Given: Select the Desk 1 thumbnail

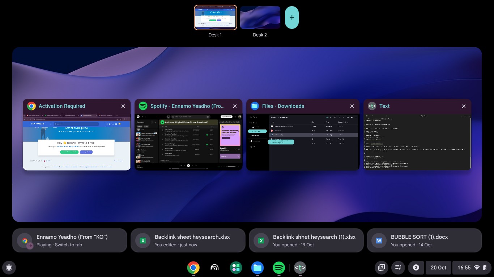Looking at the screenshot, I should [x=215, y=18].
